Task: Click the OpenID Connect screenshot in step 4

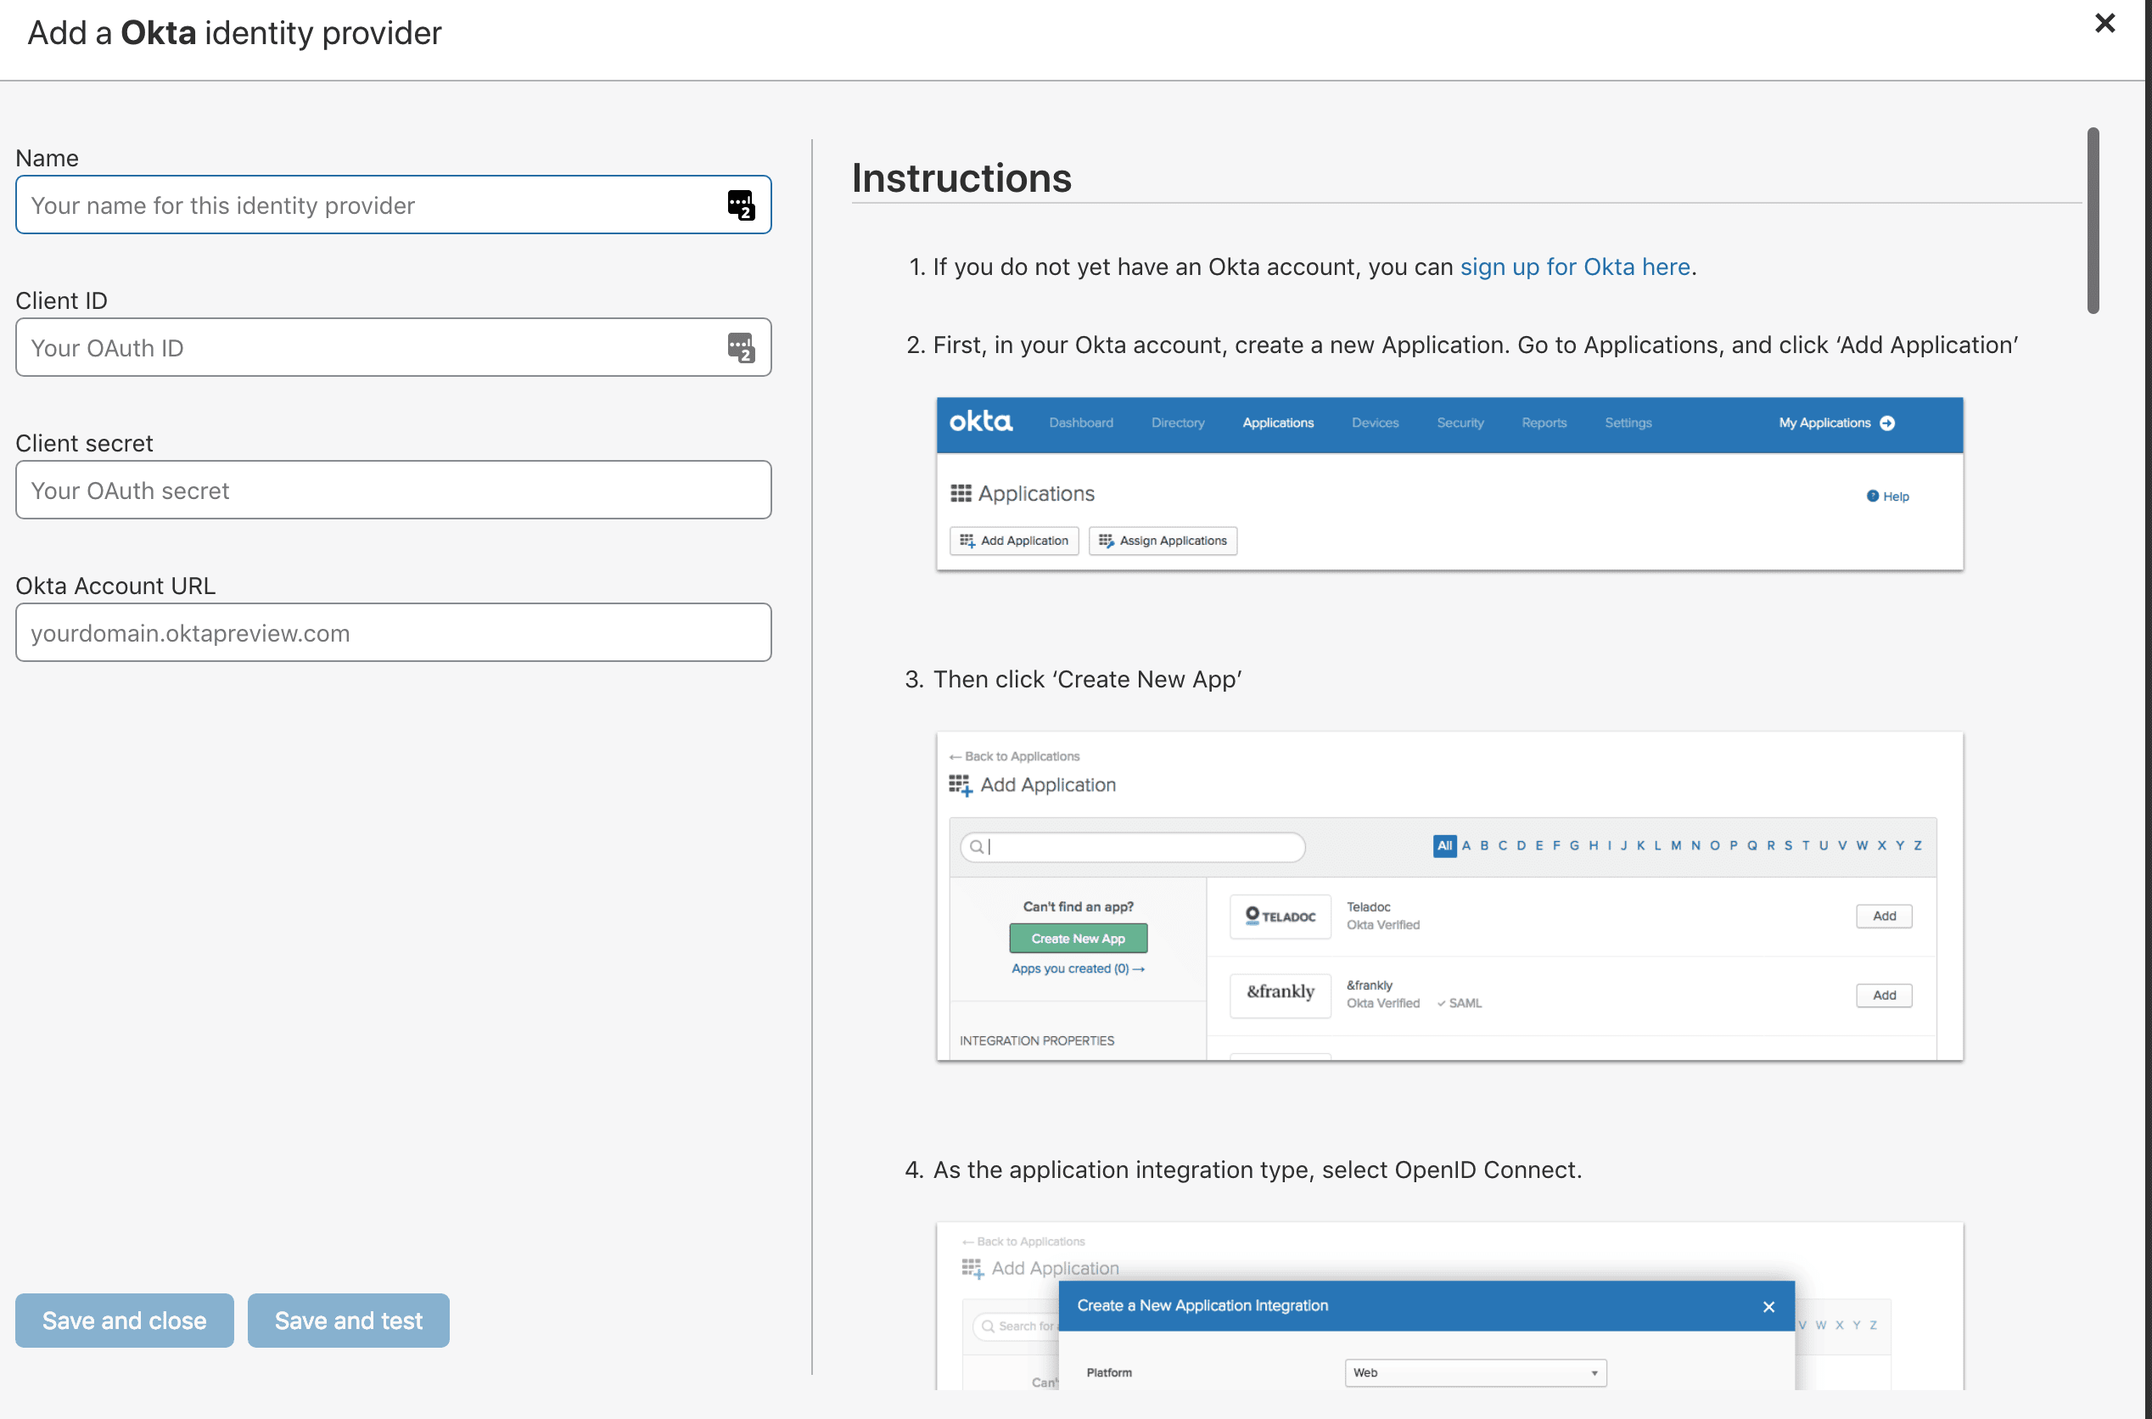Action: coord(1449,1306)
